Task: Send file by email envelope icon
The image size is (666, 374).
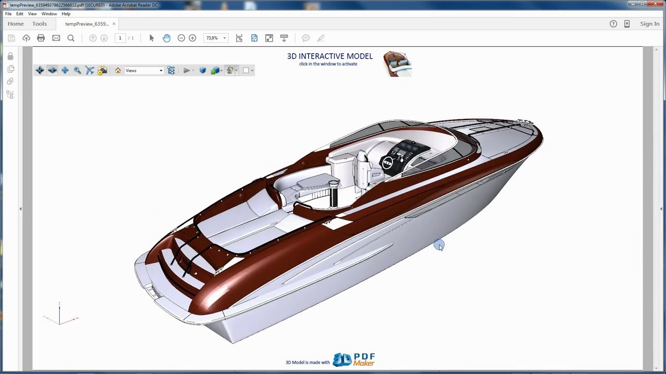Action: 56,38
